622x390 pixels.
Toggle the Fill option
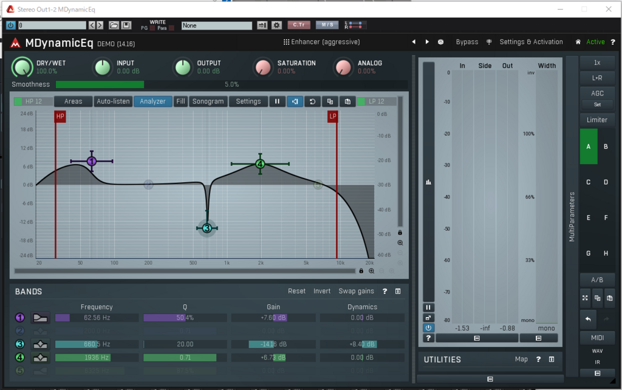[x=180, y=101]
